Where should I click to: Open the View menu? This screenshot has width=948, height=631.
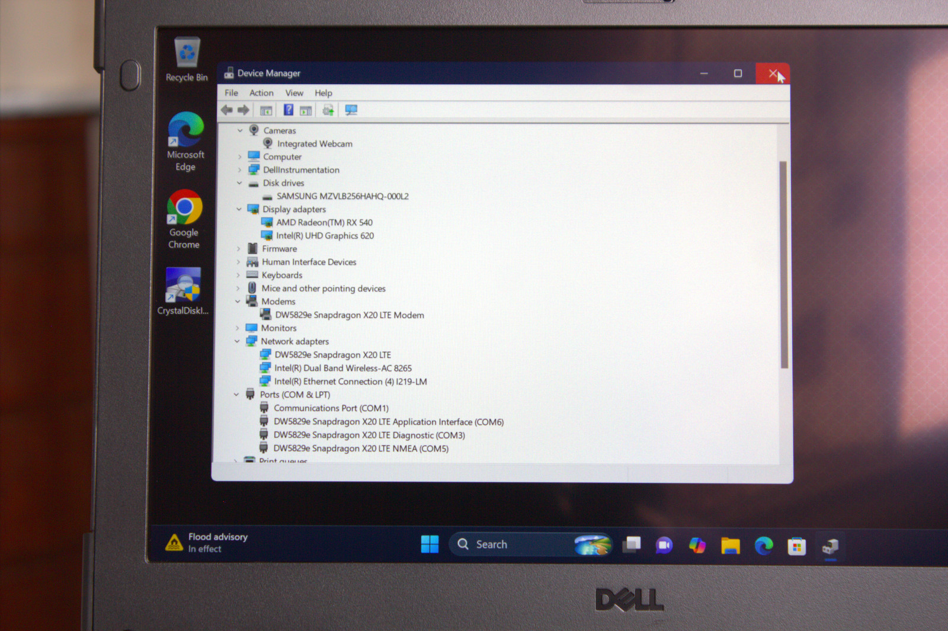click(294, 93)
